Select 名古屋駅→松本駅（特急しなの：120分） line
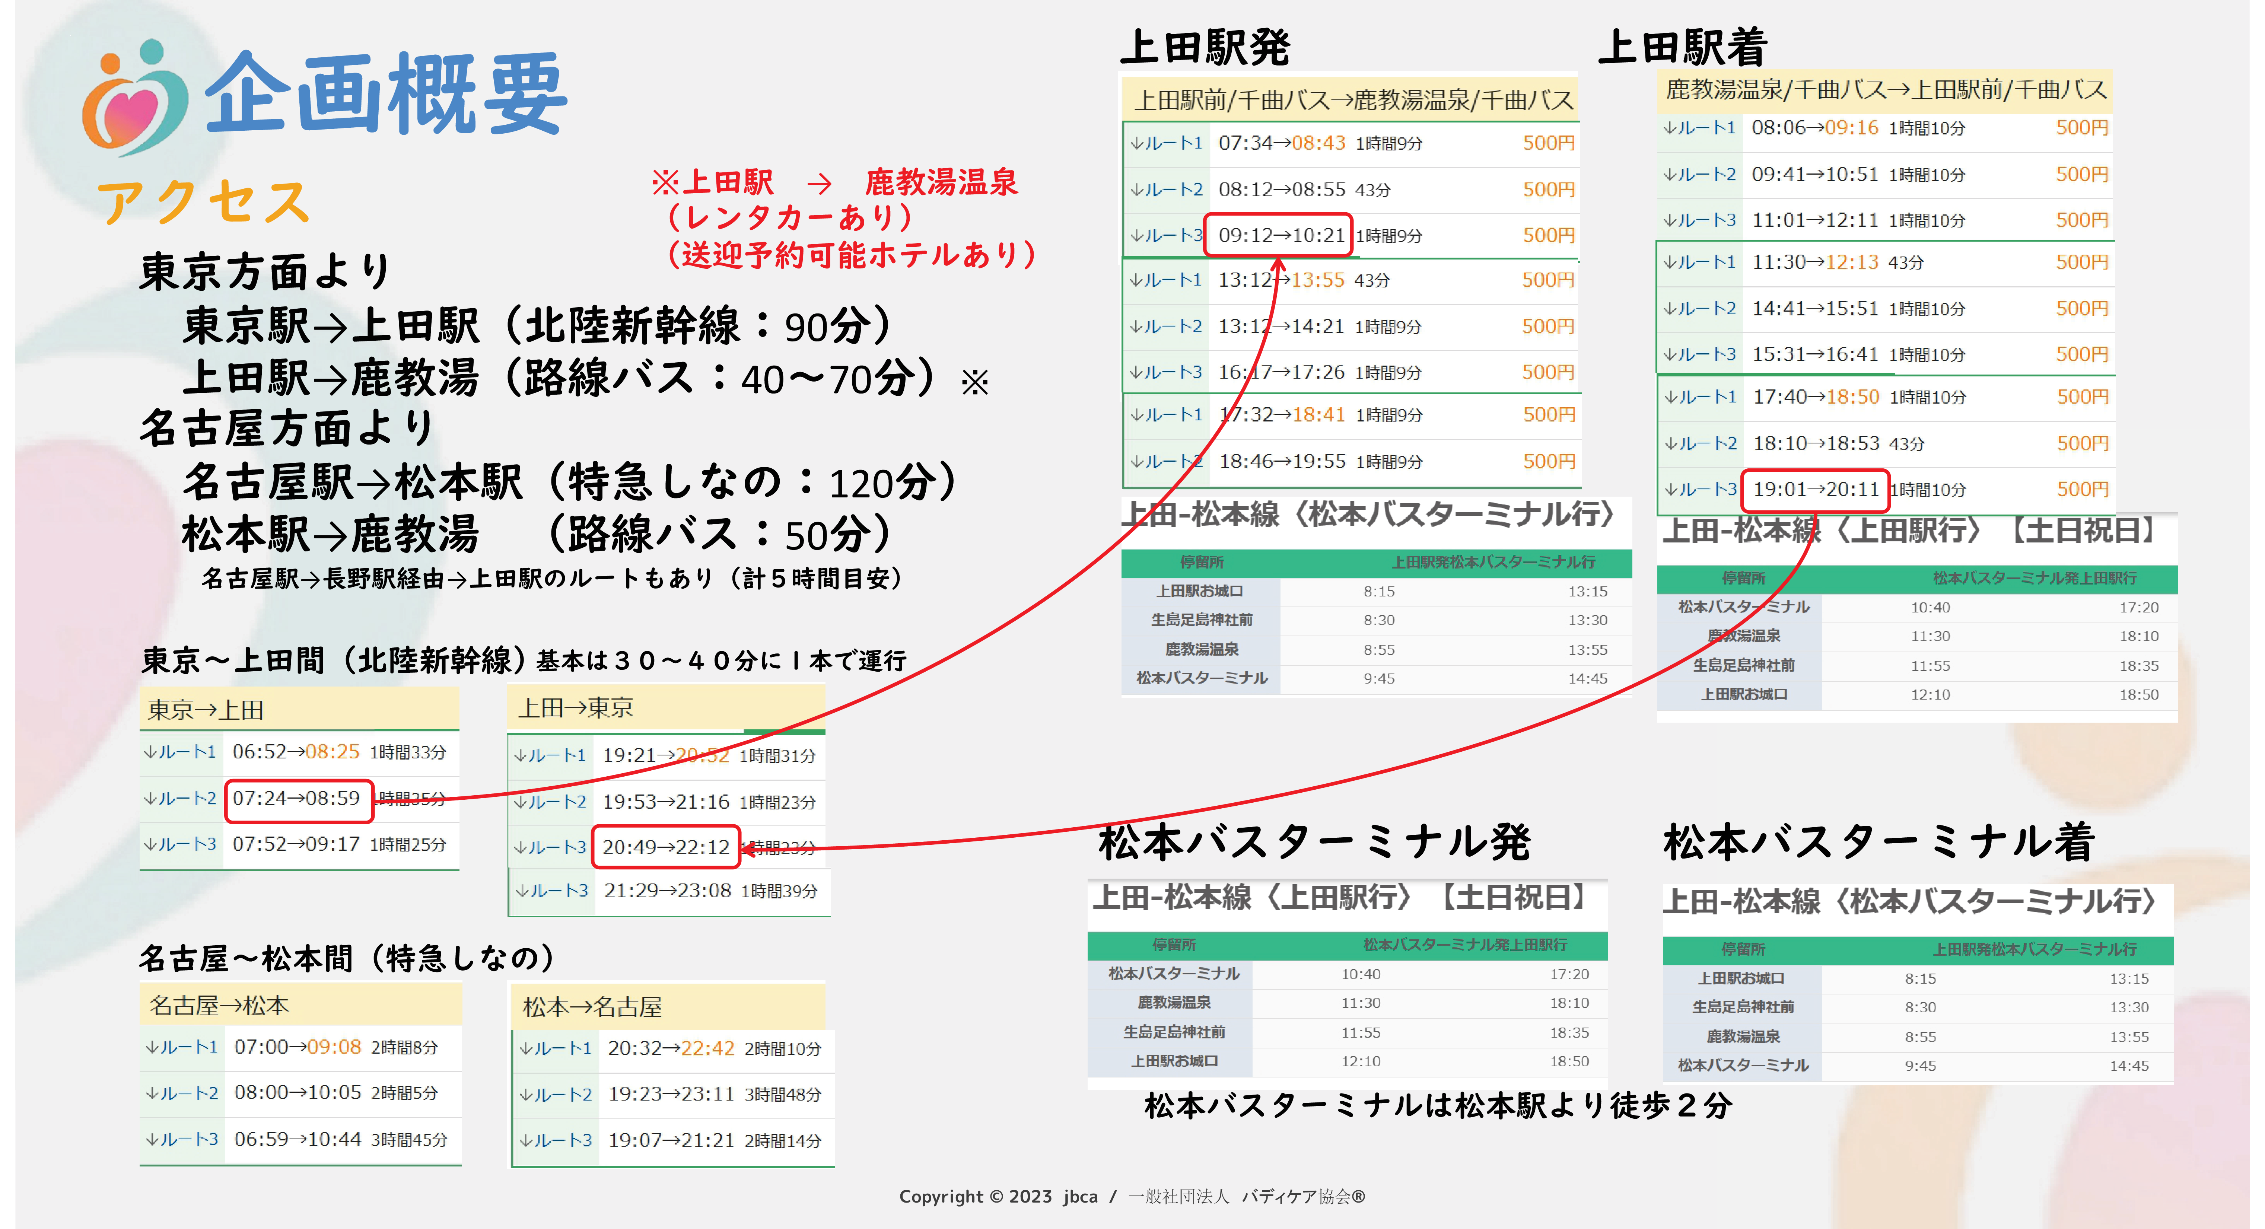Image resolution: width=2265 pixels, height=1229 pixels. [x=571, y=483]
